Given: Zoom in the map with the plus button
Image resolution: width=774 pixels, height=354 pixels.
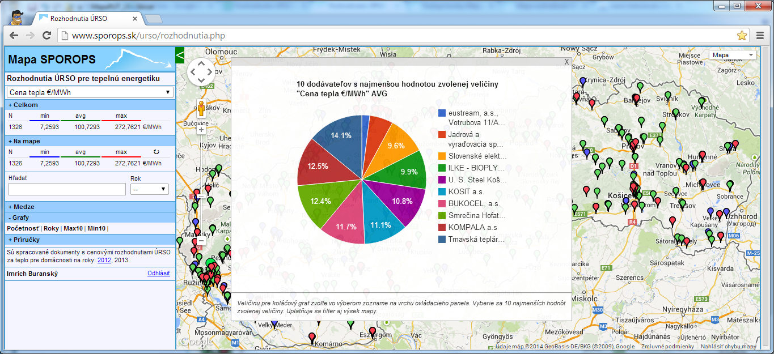Looking at the screenshot, I should click(x=201, y=130).
